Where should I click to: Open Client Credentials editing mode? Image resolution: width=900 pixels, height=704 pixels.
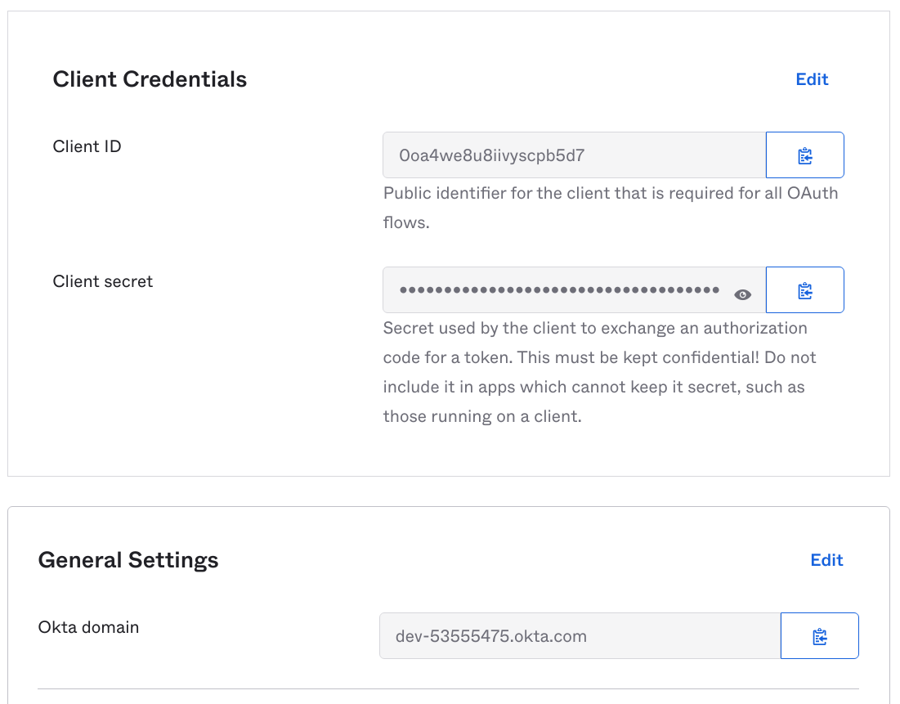pyautogui.click(x=812, y=79)
